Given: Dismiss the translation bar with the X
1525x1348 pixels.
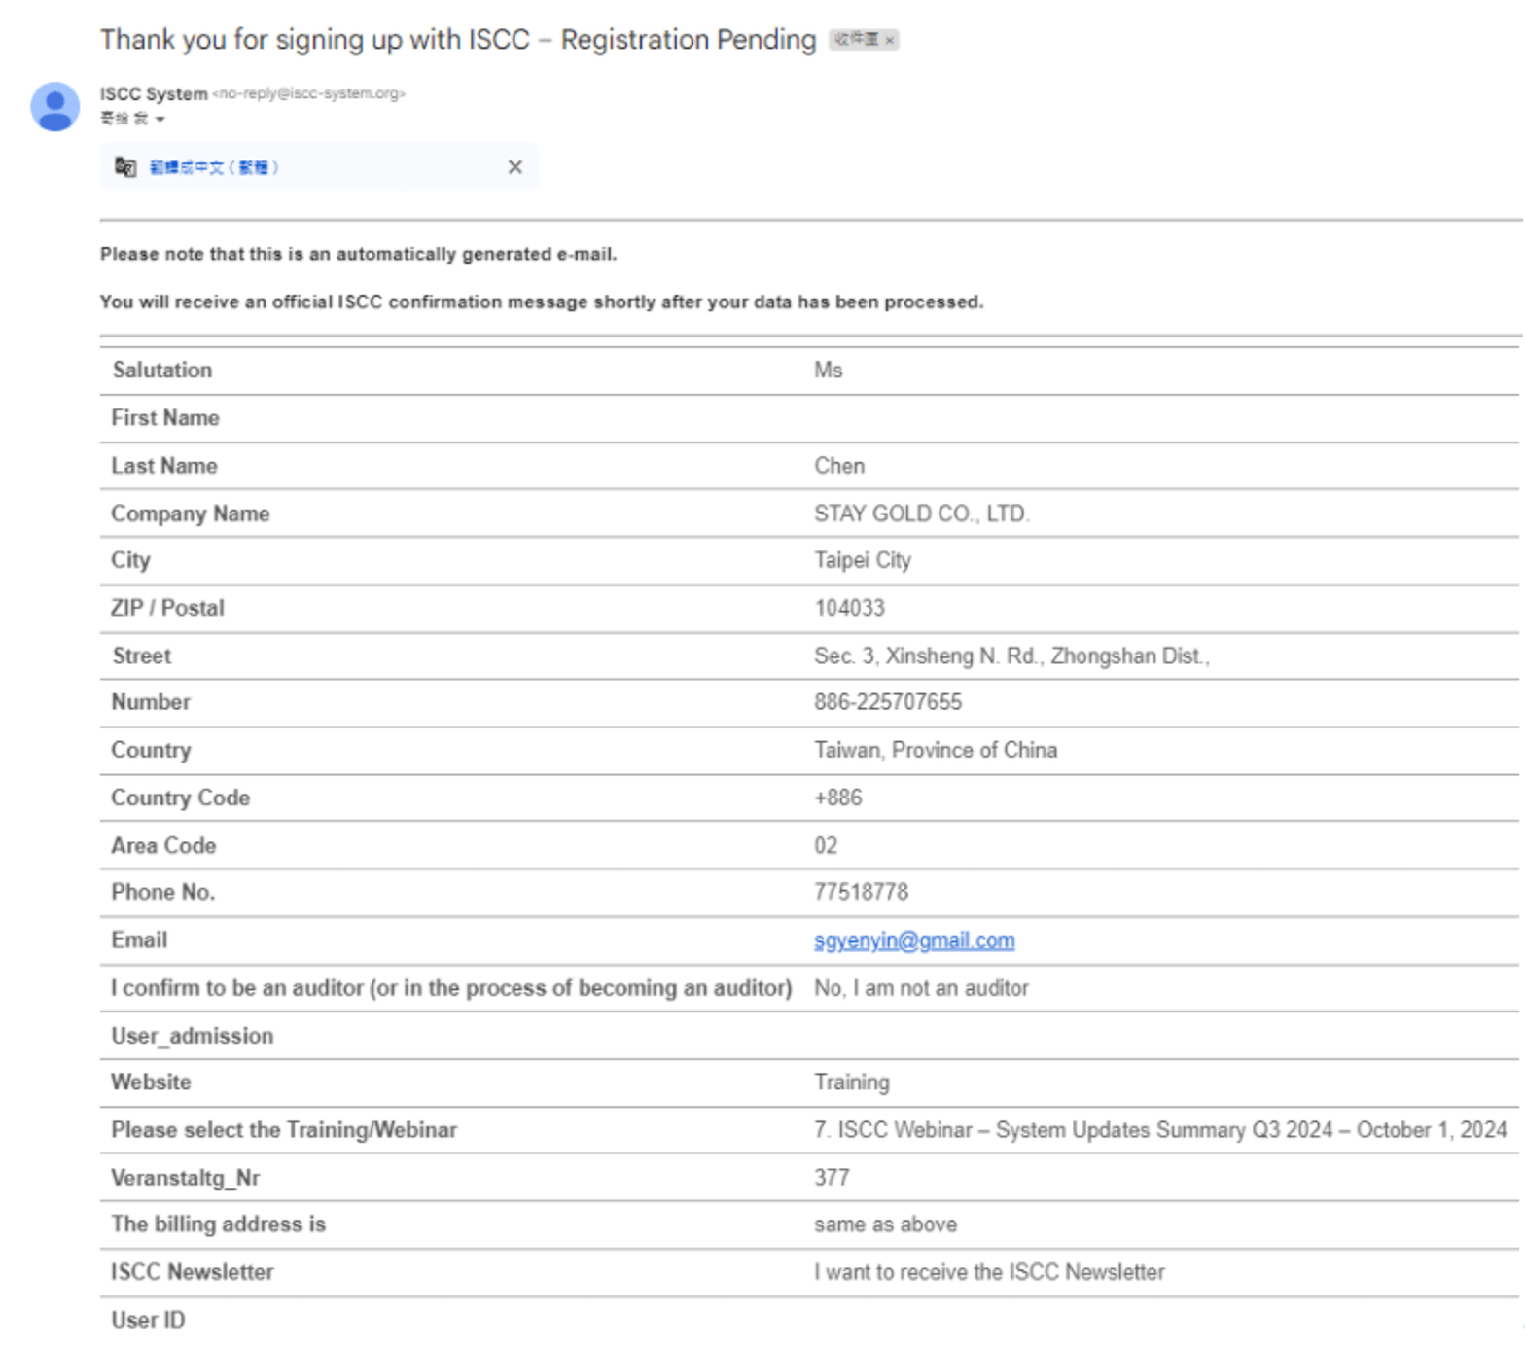Looking at the screenshot, I should point(514,167).
